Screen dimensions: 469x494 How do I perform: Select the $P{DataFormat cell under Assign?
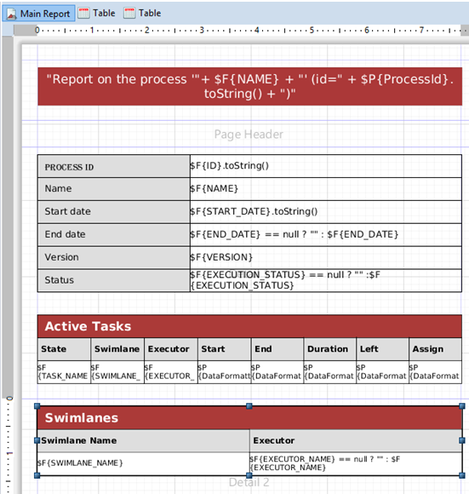(435, 372)
